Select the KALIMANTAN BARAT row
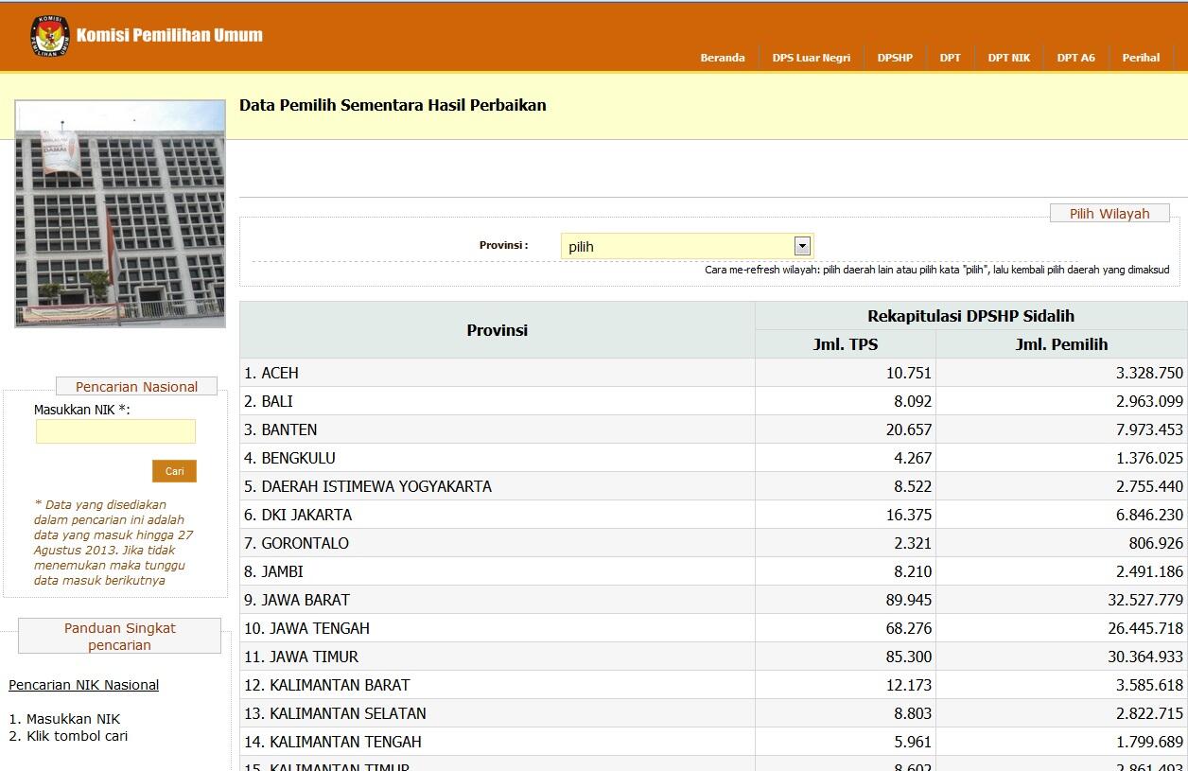1188x771 pixels. pyautogui.click(x=713, y=685)
